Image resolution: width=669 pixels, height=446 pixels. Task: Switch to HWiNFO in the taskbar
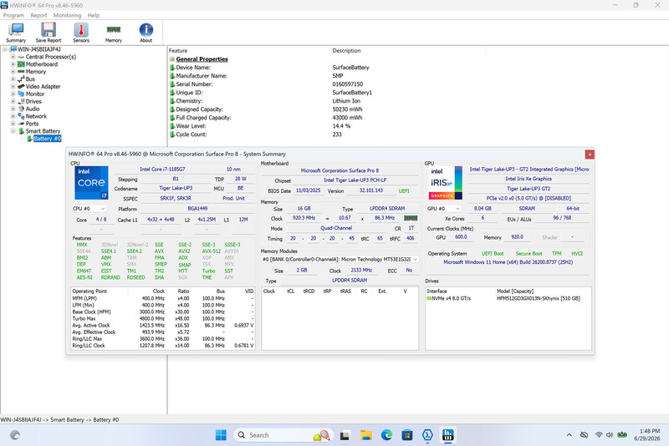coord(447,435)
